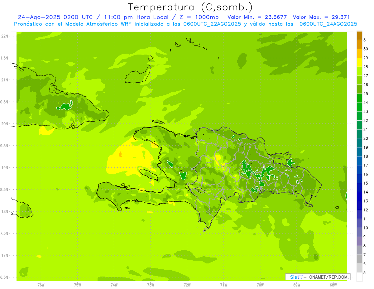Click dark blue colorbar swatch between 13 and 14
The width and height of the screenshot is (374, 289).
[x=359, y=196]
